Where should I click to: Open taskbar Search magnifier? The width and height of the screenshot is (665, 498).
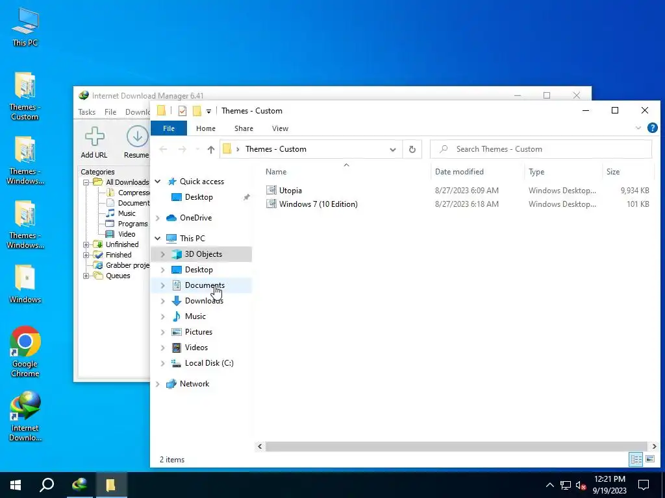coord(47,485)
